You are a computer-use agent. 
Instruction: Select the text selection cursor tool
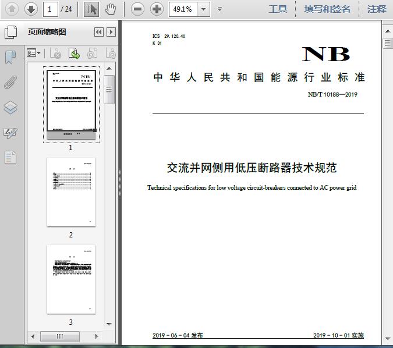tap(91, 9)
